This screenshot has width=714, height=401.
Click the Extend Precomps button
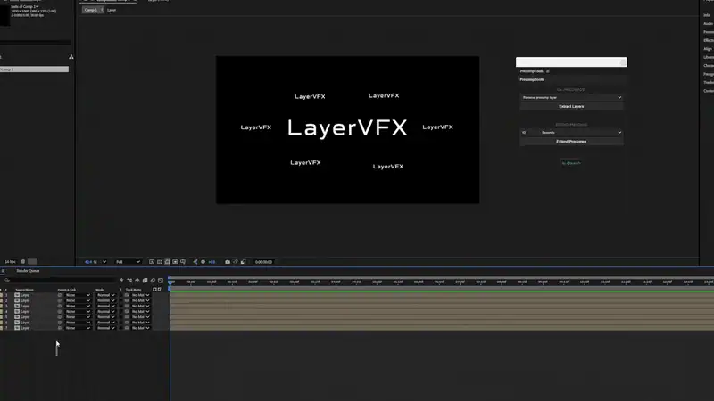tap(571, 142)
